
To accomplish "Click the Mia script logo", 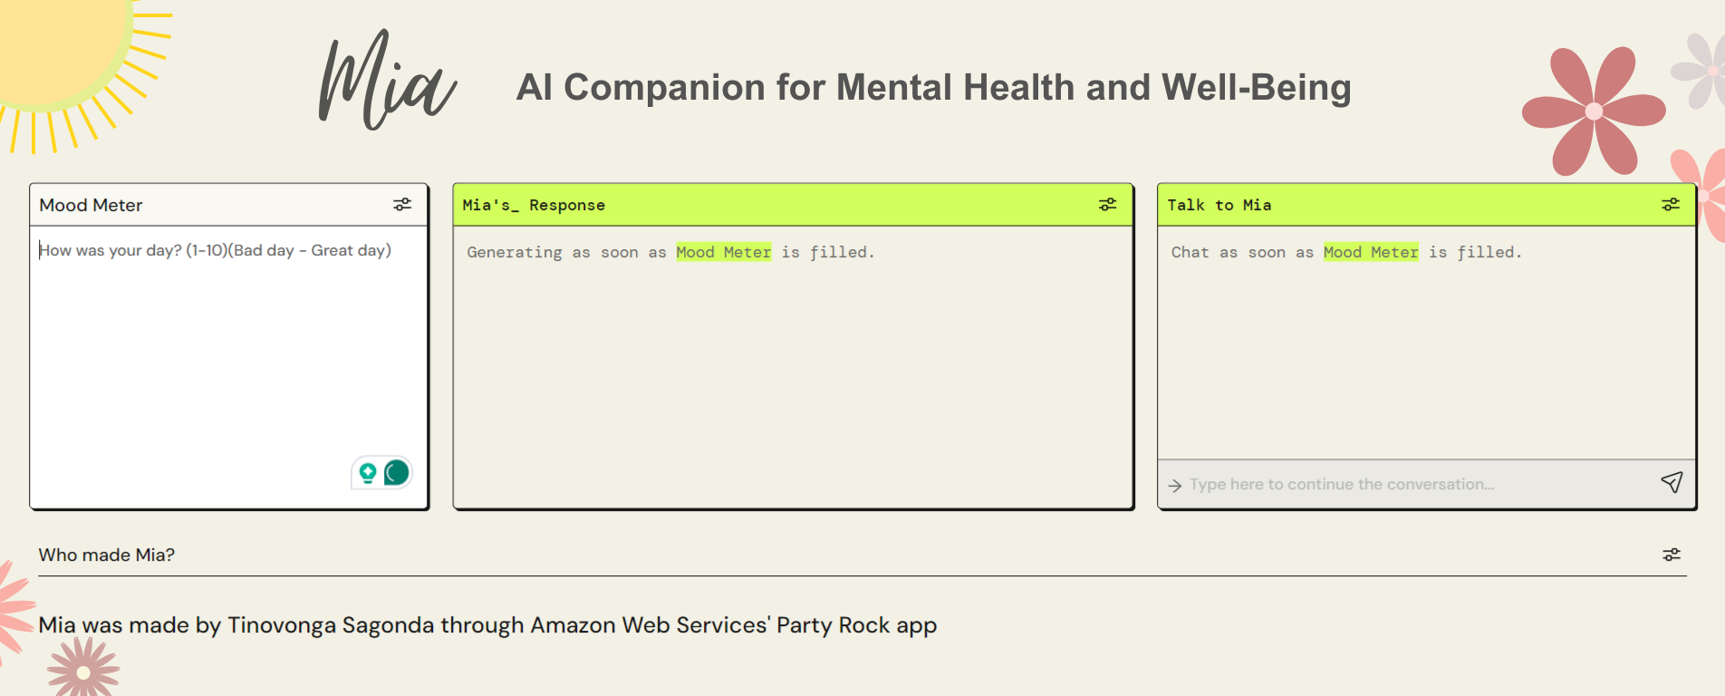I will (387, 83).
